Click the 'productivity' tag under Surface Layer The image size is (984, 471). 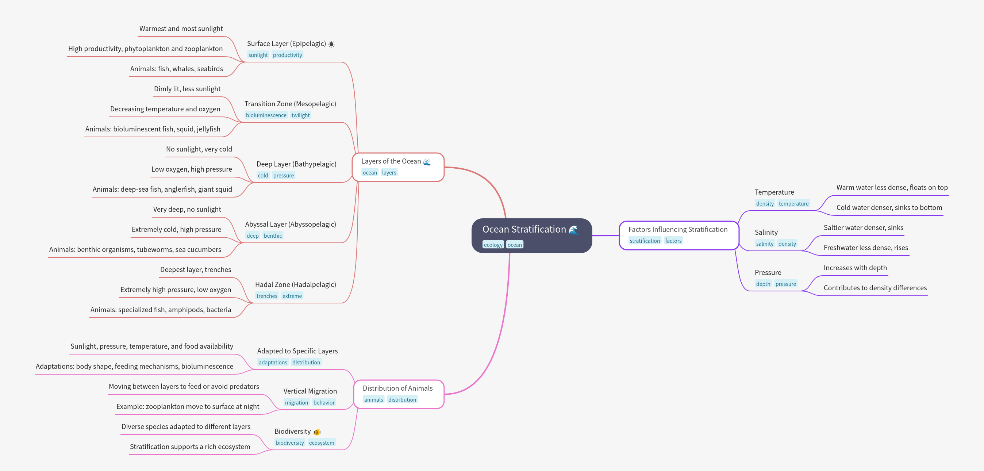click(x=287, y=55)
